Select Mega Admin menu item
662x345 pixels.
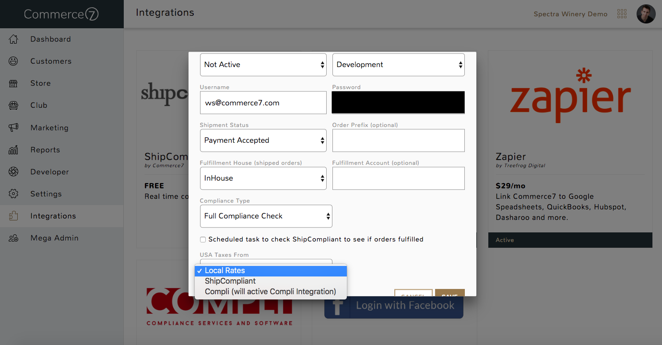pyautogui.click(x=54, y=238)
